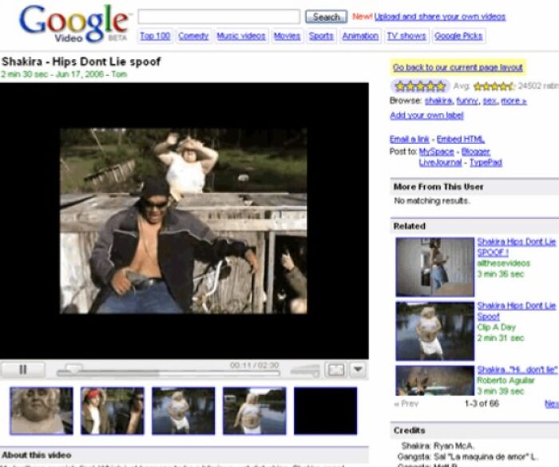Click the more » labels link

pos(513,101)
